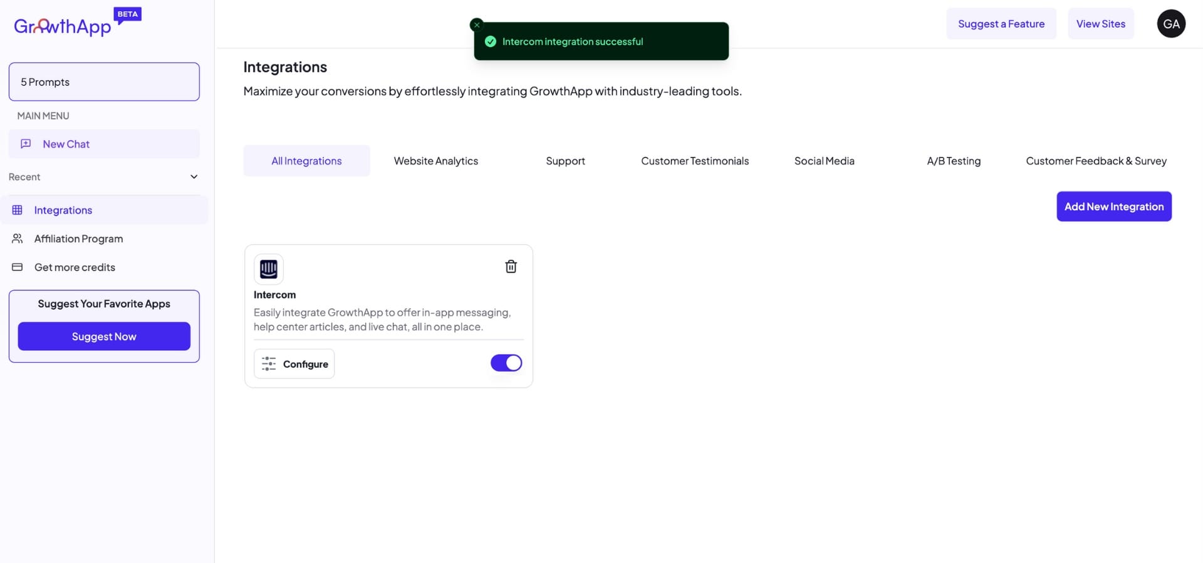This screenshot has height=563, width=1203.
Task: Open the Support tab
Action: tap(565, 161)
